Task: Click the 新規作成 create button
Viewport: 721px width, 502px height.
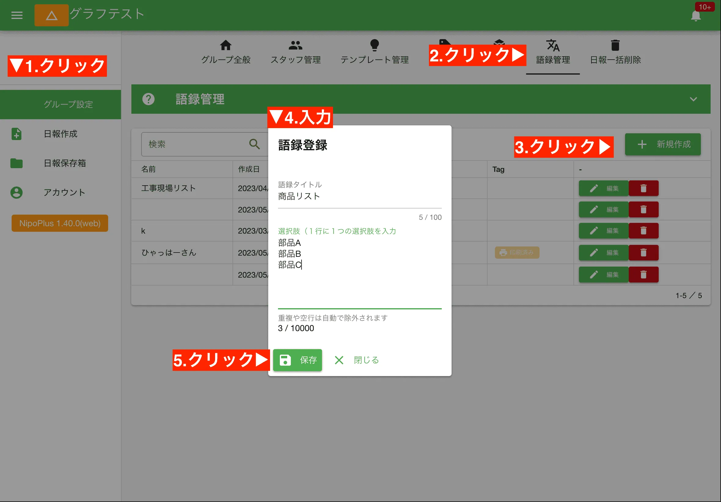Action: click(663, 144)
